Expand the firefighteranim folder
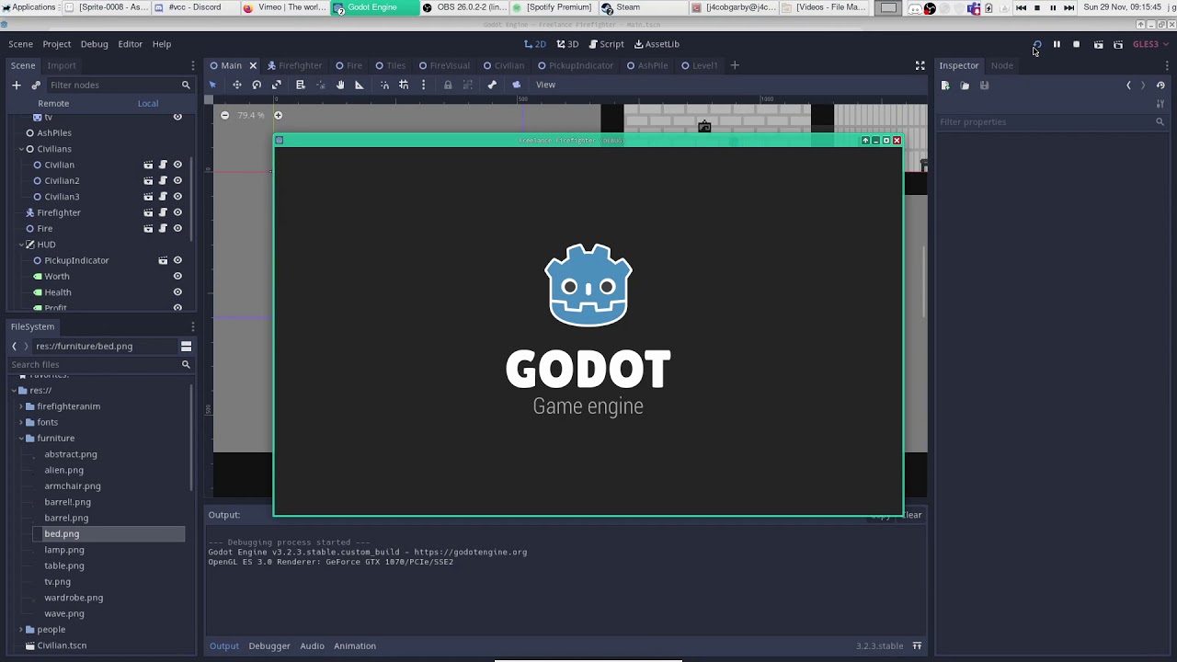 point(20,406)
